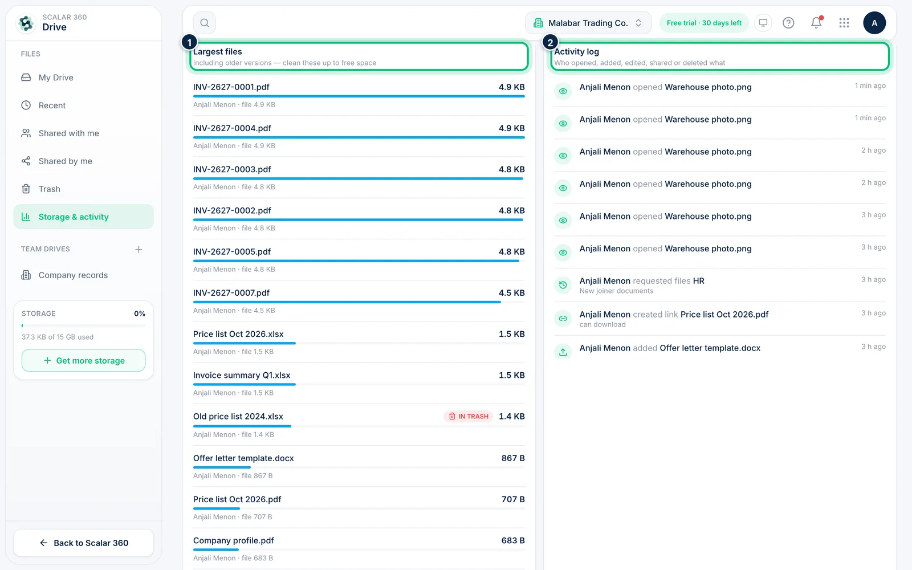This screenshot has height=570, width=912.
Task: Open Shared with me
Action: click(84, 133)
